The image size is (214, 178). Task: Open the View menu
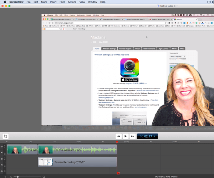pyautogui.click(x=82, y=2)
